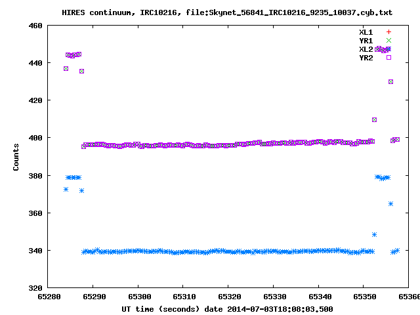Click the x-axis value 65330

tap(275, 297)
